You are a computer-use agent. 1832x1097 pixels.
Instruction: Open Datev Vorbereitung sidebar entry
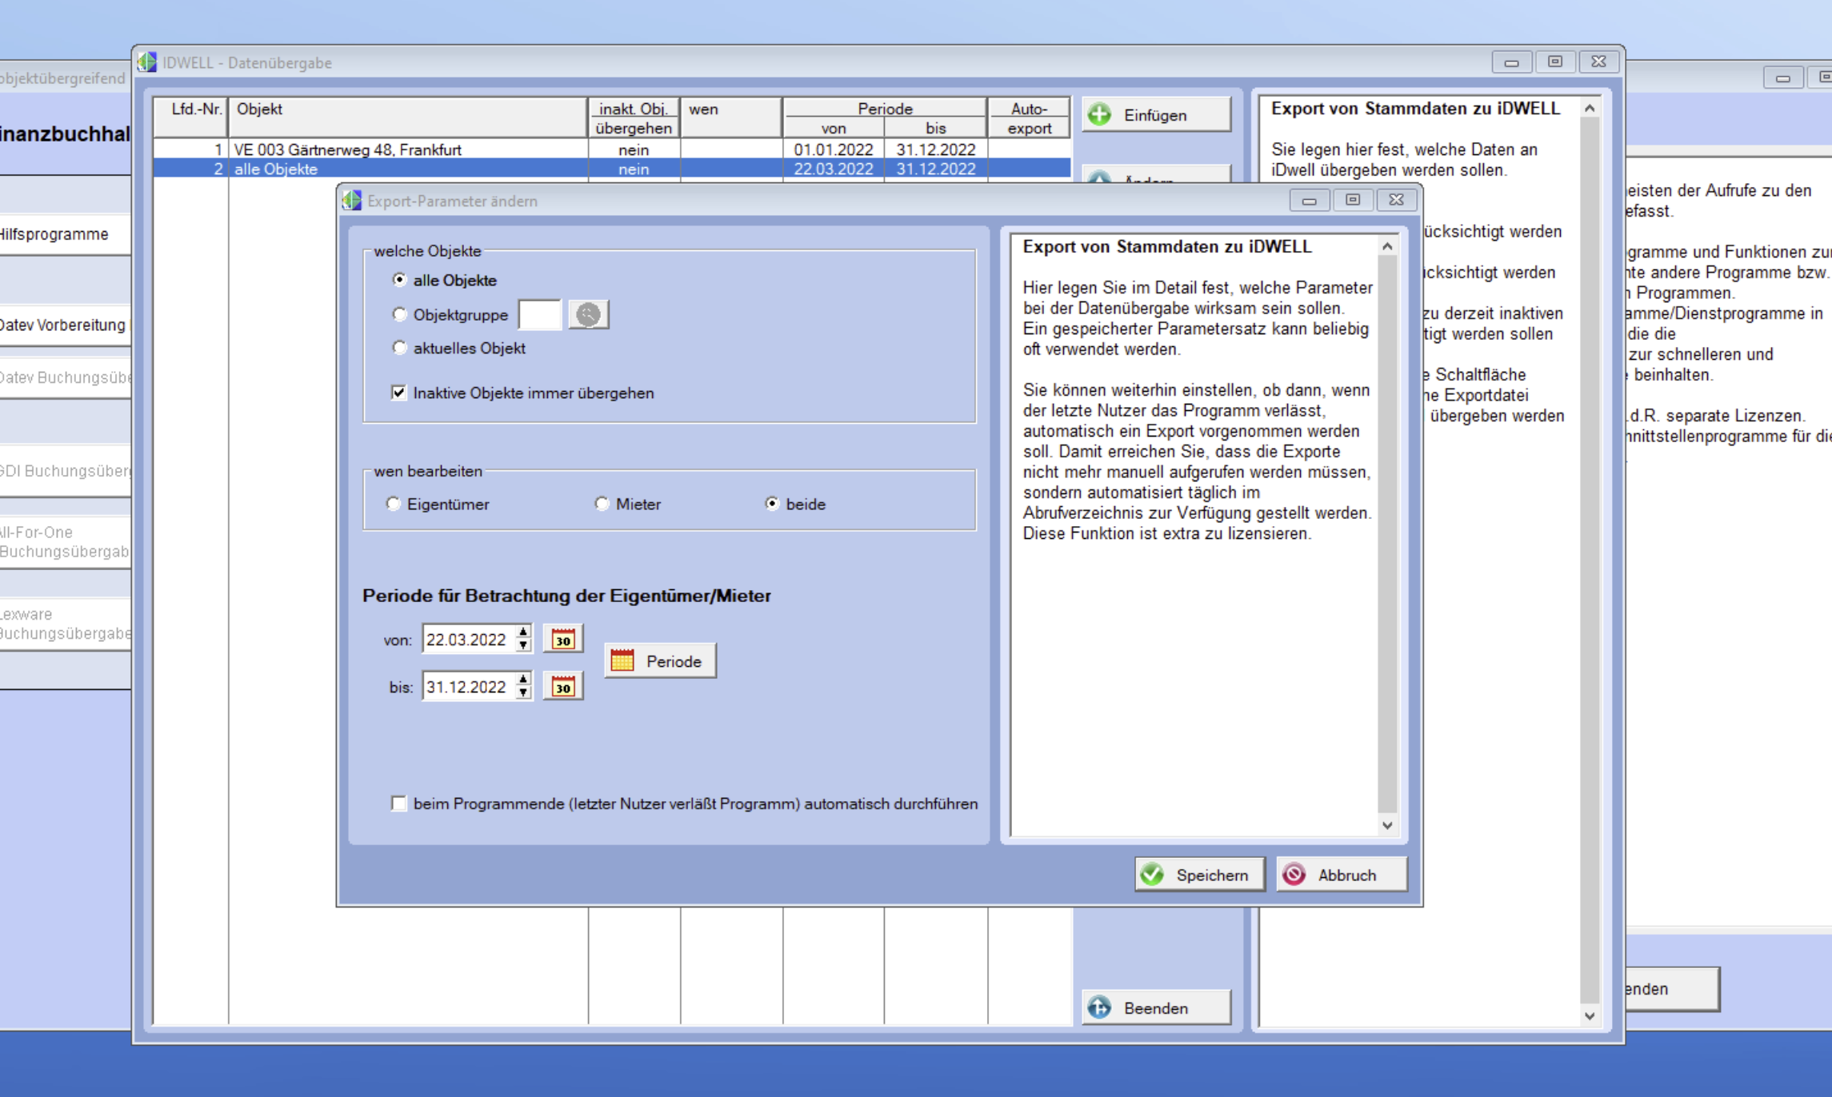[64, 325]
